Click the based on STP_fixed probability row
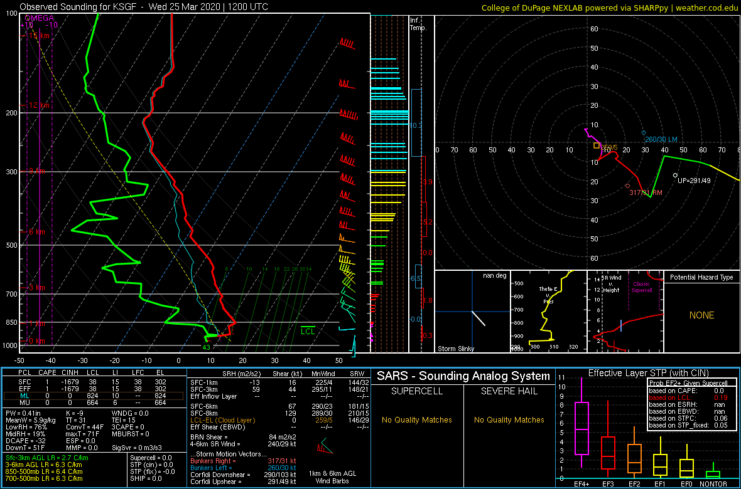 [690, 426]
